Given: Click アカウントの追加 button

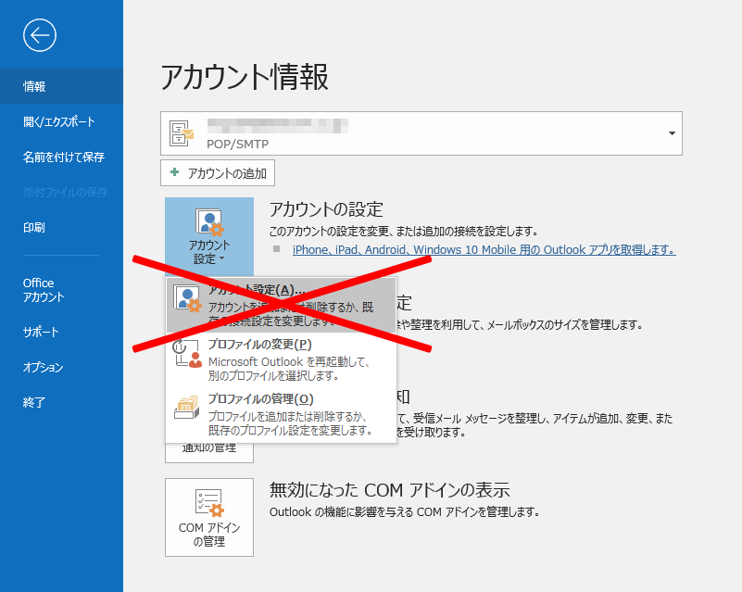Looking at the screenshot, I should click(x=218, y=173).
